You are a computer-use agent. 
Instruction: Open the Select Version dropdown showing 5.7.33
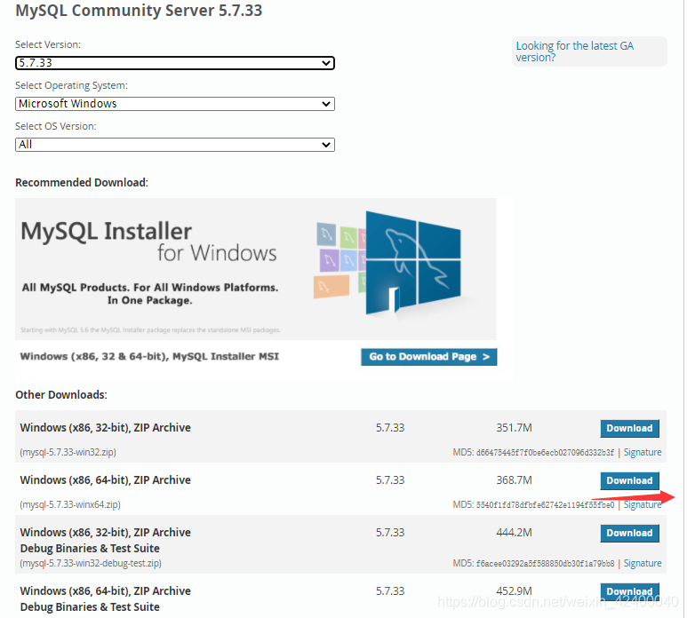pyautogui.click(x=175, y=63)
